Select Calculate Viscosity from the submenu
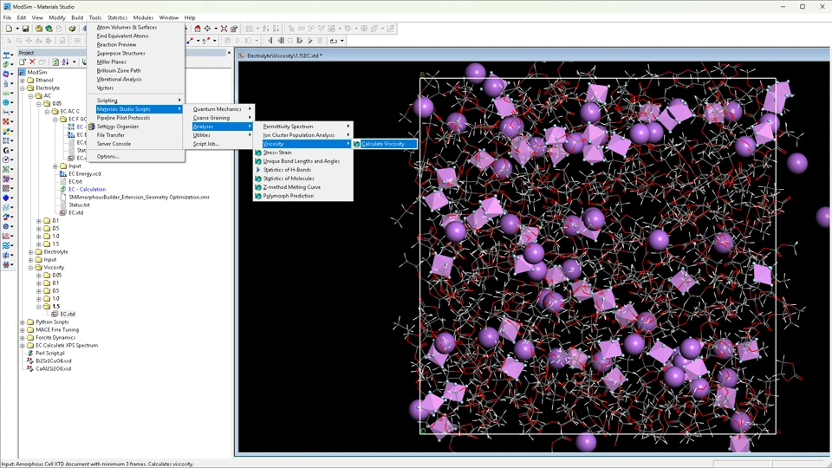Image resolution: width=832 pixels, height=468 pixels. coord(382,144)
